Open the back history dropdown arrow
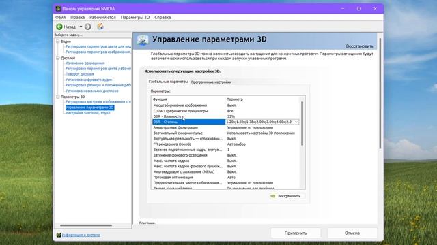 (x=81, y=27)
